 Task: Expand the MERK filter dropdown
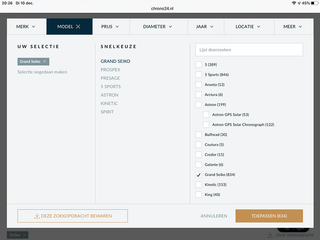tap(26, 26)
